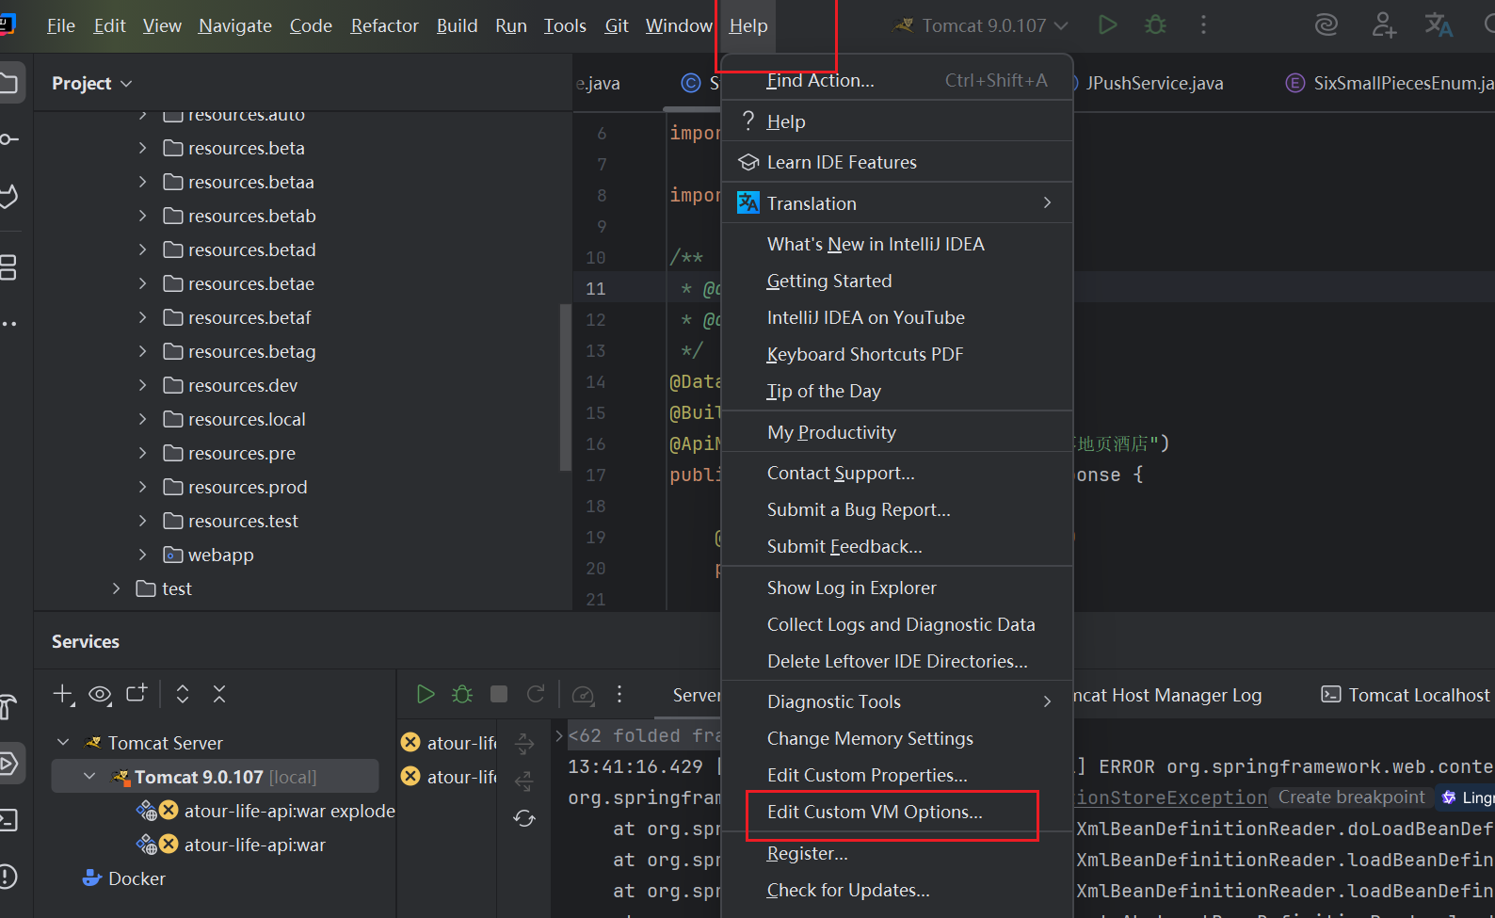Add a service with the plus icon
The height and width of the screenshot is (918, 1495).
[63, 695]
